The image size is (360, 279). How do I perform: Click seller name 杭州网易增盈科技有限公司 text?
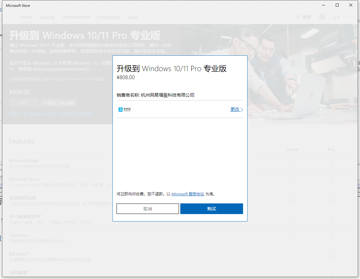168,95
